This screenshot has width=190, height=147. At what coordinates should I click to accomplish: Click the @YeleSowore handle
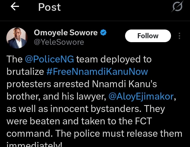[59, 42]
